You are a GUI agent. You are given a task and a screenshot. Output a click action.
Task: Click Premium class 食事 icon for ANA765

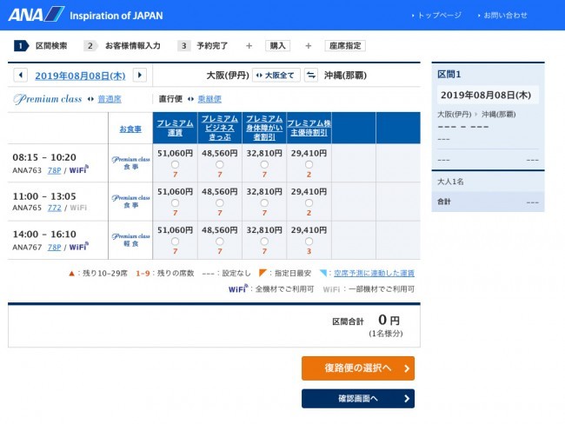coord(130,201)
